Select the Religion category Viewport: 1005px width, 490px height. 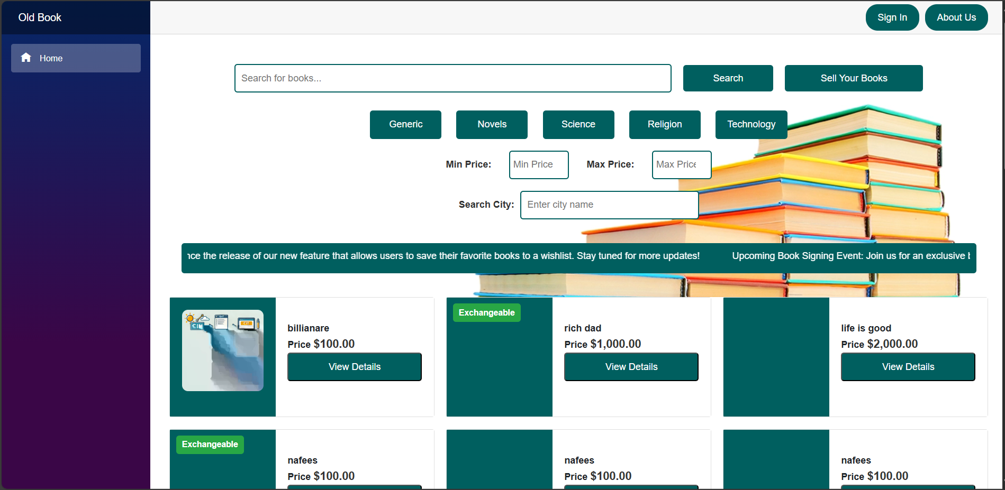(x=665, y=125)
